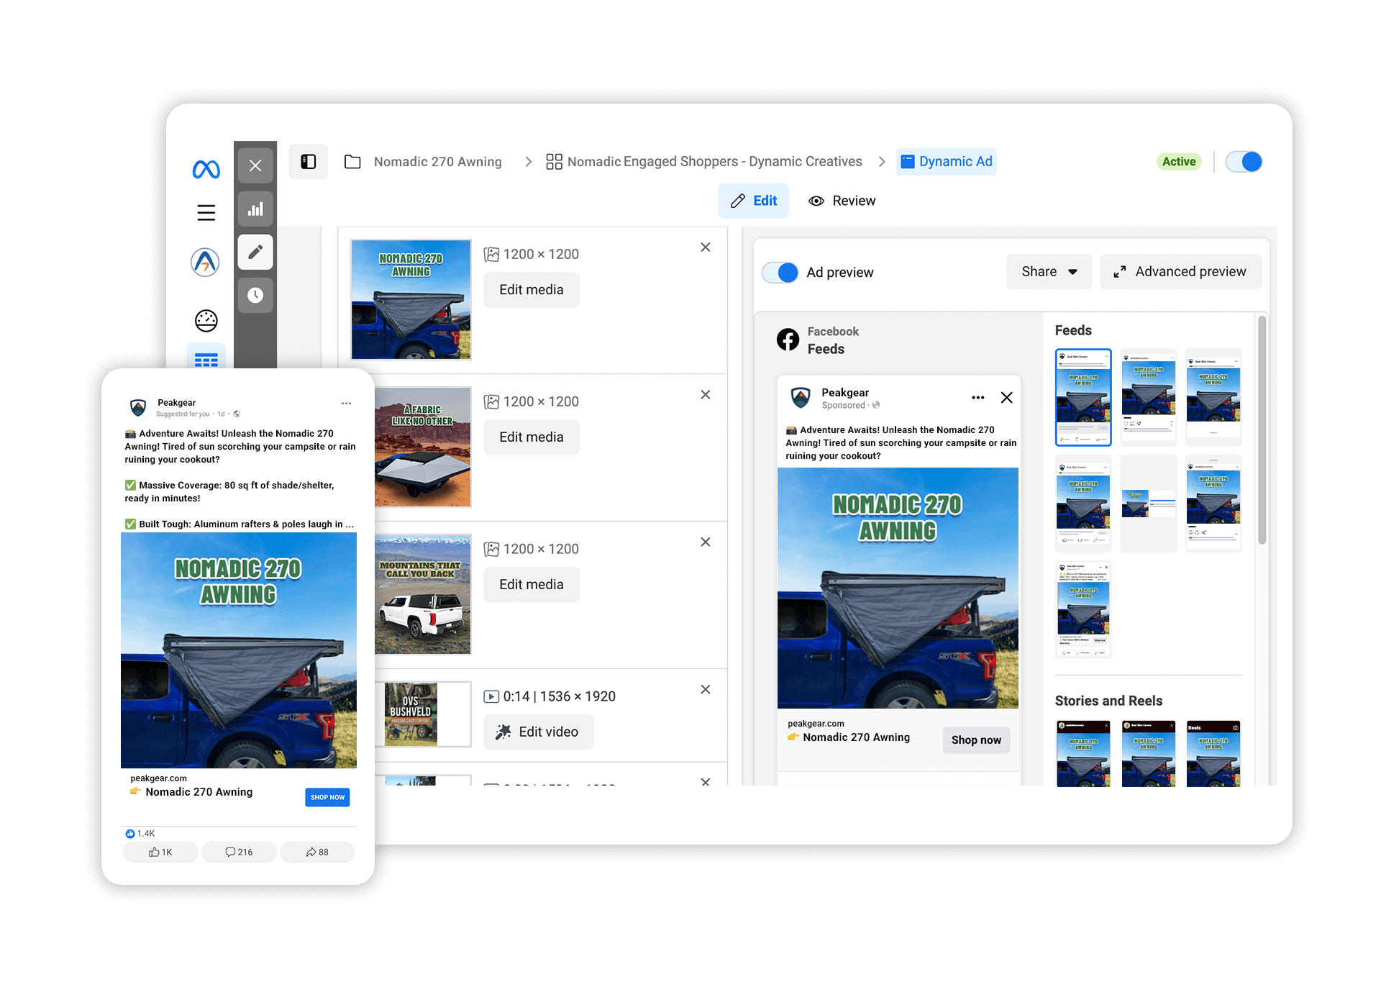Image resolution: width=1381 pixels, height=987 pixels.
Task: Toggle the sidebar panel icon near the breadcrumb
Action: (x=308, y=162)
